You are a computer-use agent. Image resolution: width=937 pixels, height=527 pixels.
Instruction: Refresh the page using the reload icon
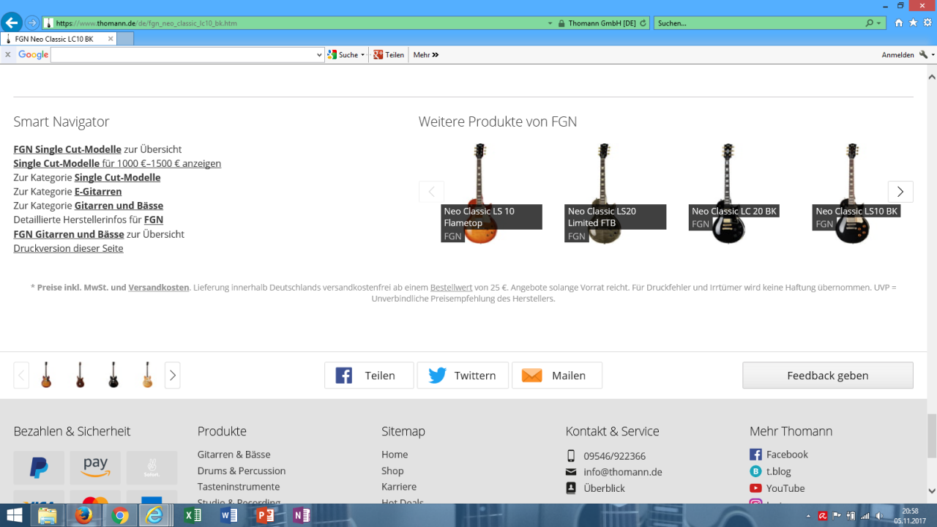tap(643, 23)
